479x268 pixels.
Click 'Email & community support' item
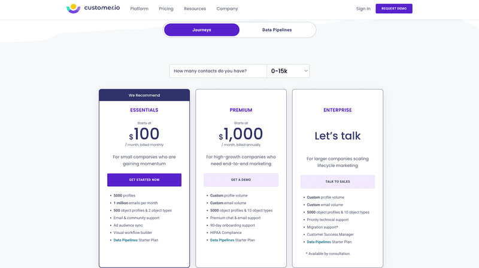(137, 218)
